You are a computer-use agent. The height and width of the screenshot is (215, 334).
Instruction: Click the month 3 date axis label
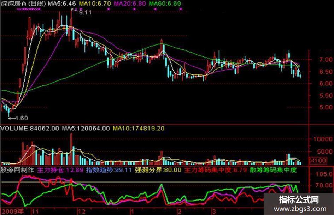pyautogui.click(x=214, y=211)
